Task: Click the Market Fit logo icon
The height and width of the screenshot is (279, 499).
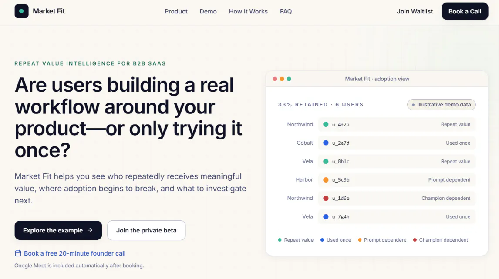Action: point(21,11)
